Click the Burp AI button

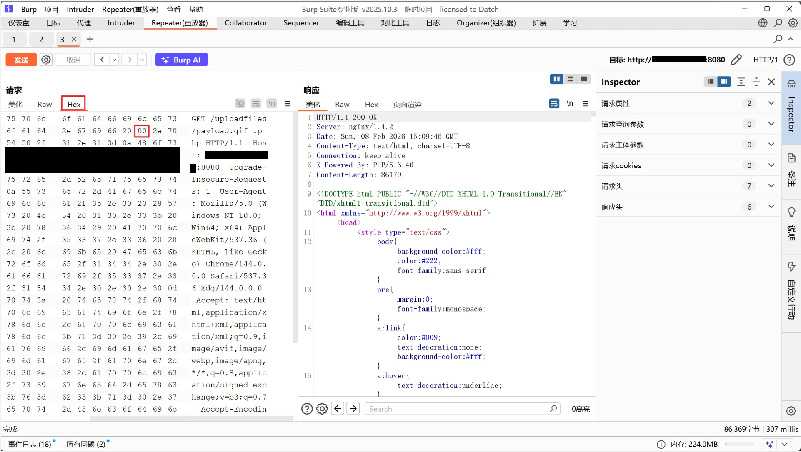tap(182, 60)
